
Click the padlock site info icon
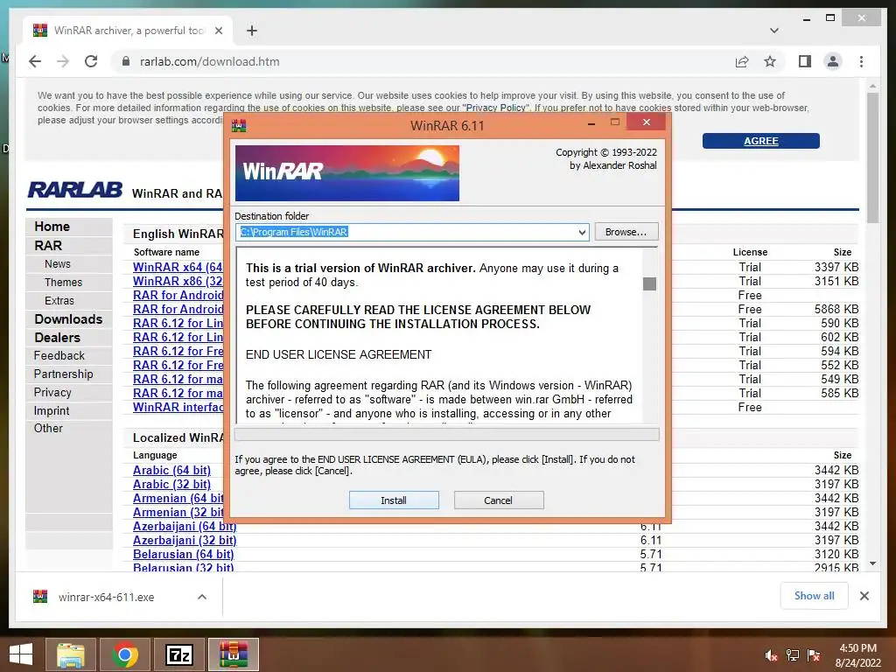click(x=126, y=62)
